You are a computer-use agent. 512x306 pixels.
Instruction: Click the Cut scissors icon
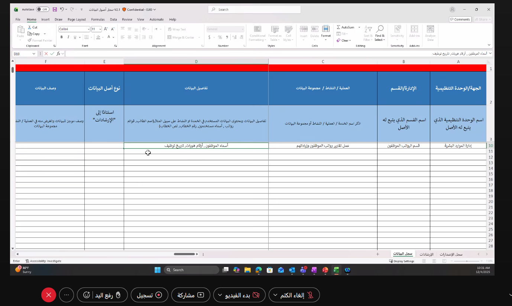point(29,27)
